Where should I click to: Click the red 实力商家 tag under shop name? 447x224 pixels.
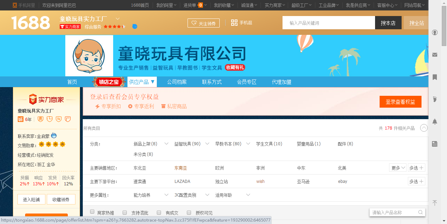click(x=70, y=26)
